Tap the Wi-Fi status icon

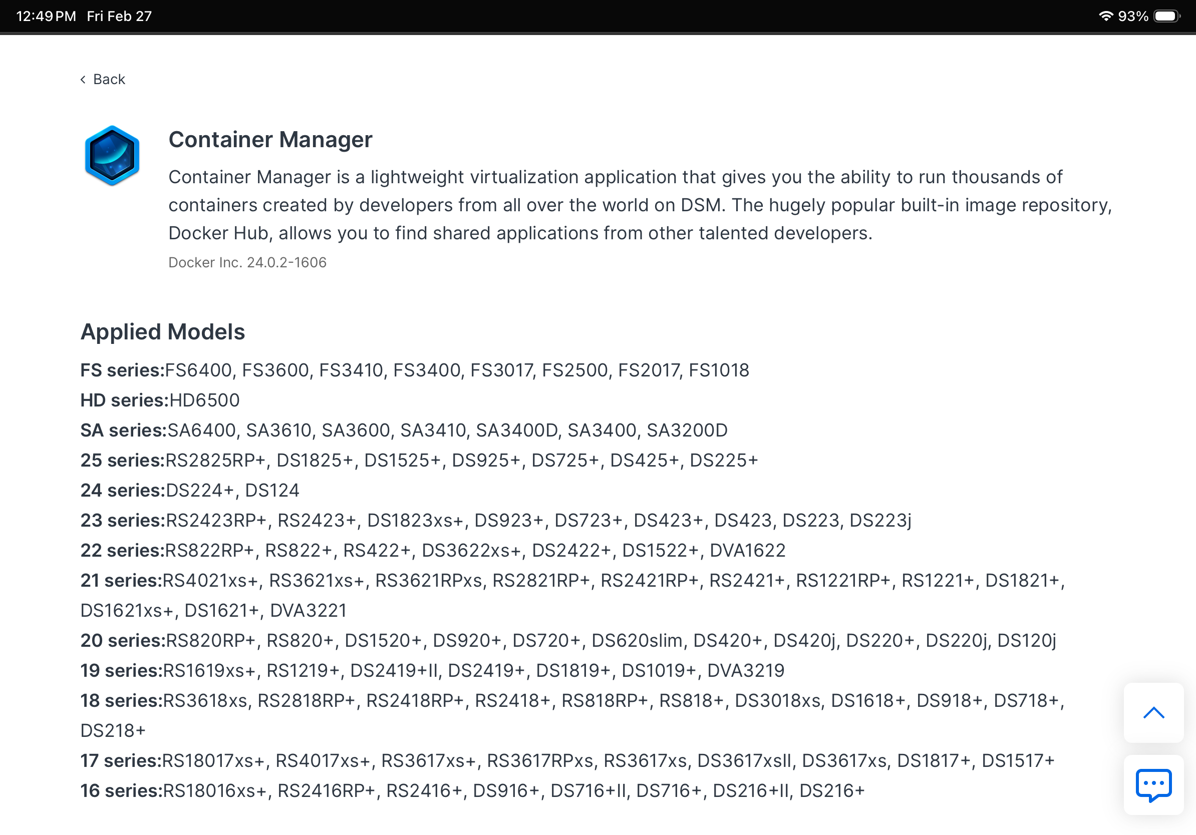click(1105, 16)
